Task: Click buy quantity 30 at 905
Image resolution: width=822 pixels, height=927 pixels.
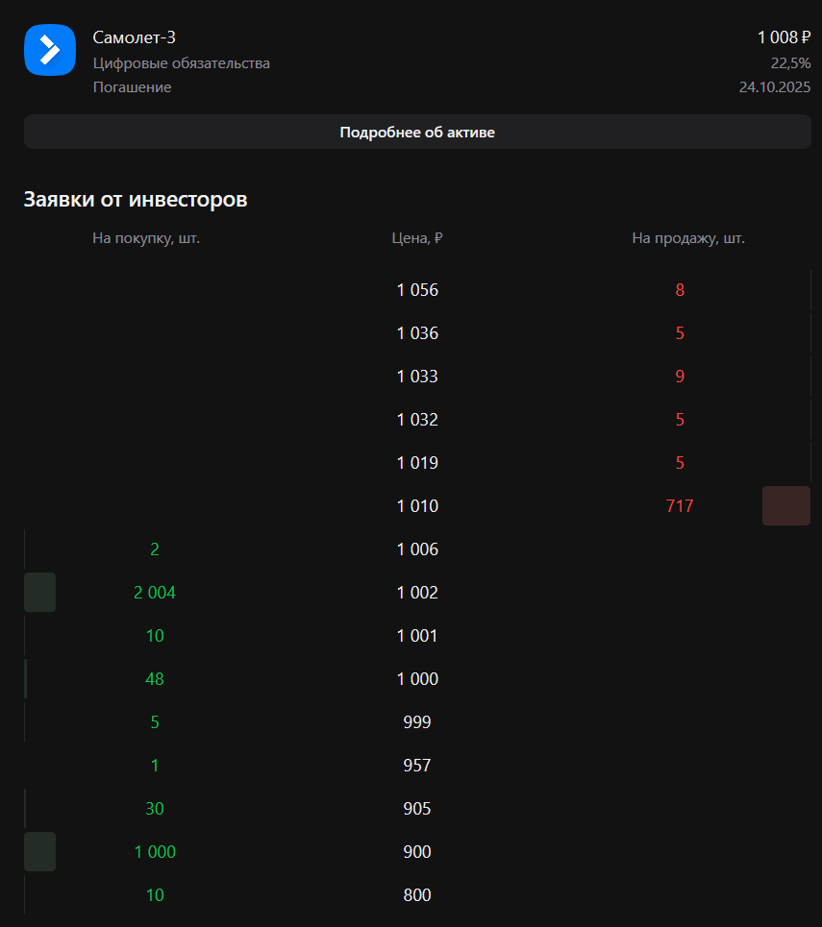Action: point(155,809)
